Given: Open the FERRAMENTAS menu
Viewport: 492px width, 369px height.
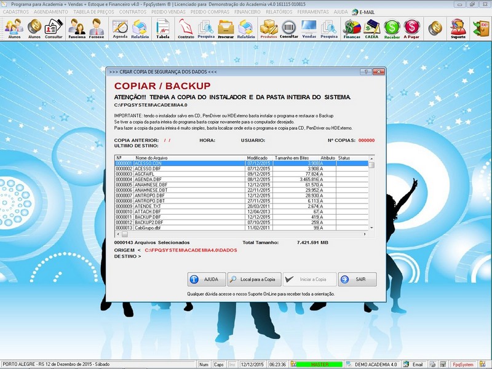Looking at the screenshot, I should pyautogui.click(x=313, y=12).
